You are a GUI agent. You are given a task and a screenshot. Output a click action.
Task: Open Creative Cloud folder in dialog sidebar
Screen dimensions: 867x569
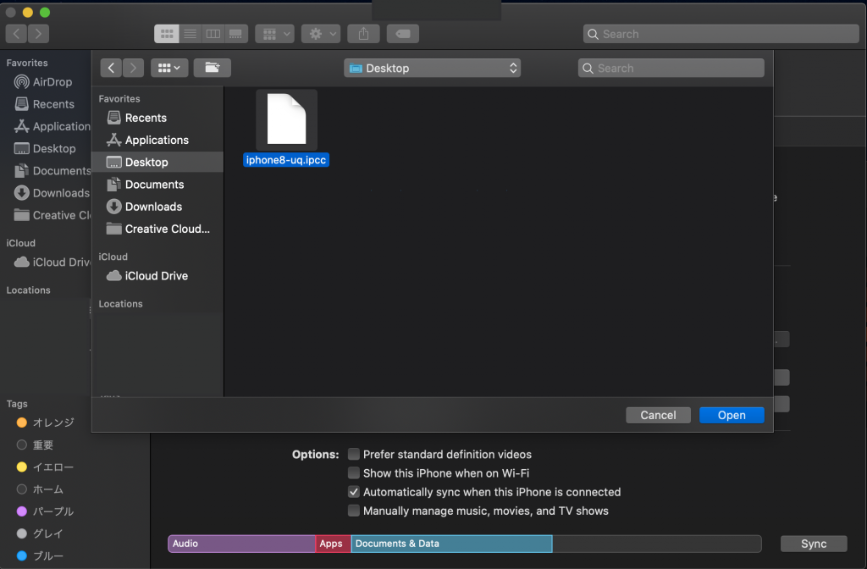click(x=157, y=229)
